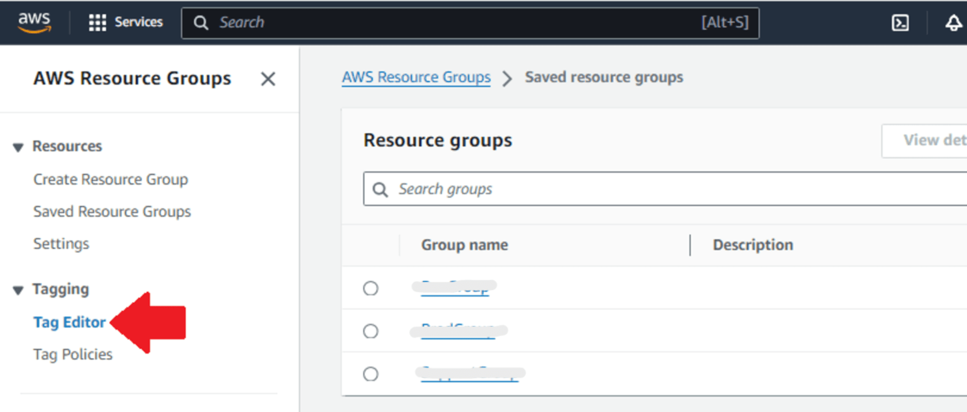The width and height of the screenshot is (967, 412).
Task: Click the Saved resource groups breadcrumb text
Action: 604,77
